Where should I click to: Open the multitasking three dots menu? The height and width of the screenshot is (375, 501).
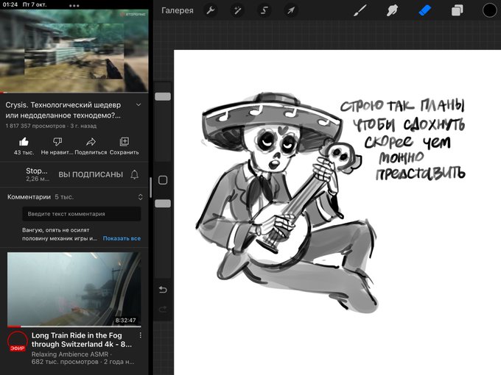(x=74, y=5)
